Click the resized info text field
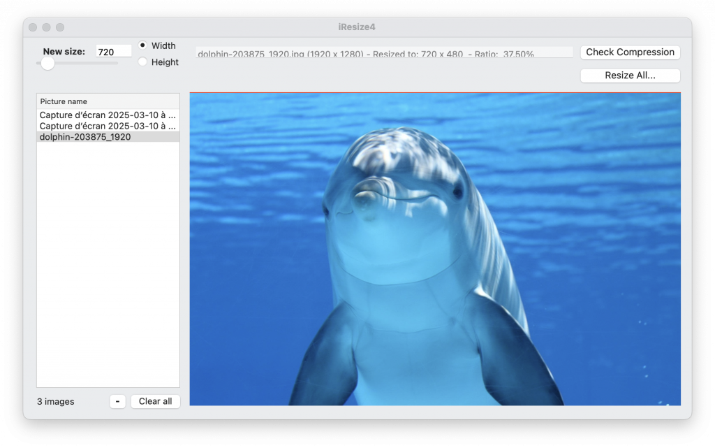 pos(385,52)
